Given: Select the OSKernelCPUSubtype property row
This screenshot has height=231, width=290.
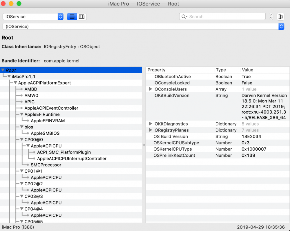Looking at the screenshot, I should tap(218, 143).
